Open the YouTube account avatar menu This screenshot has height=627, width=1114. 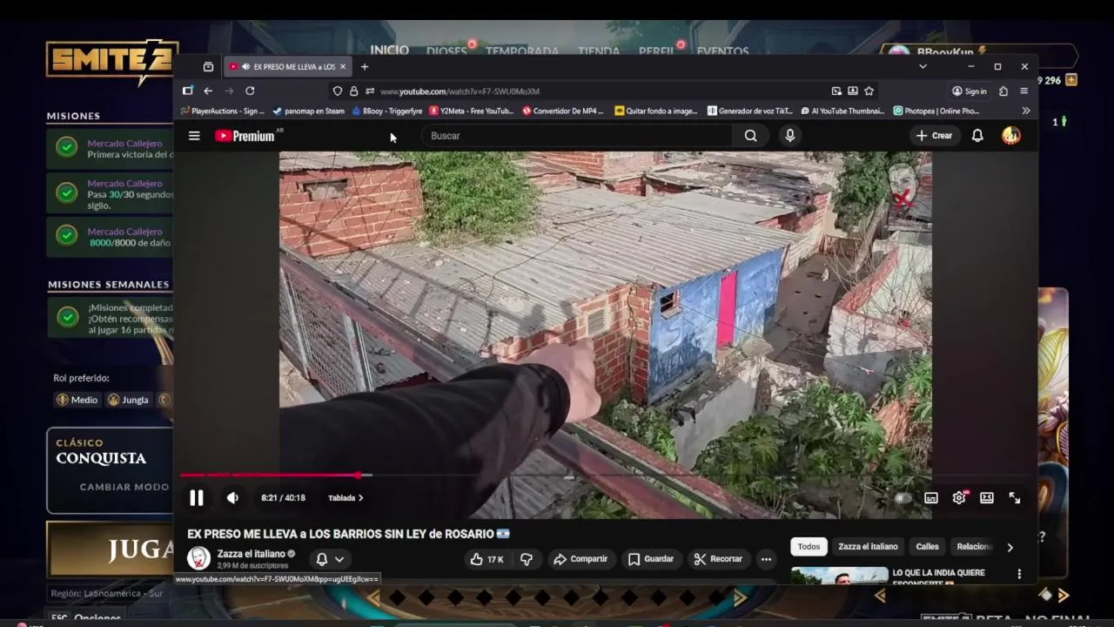pyautogui.click(x=1010, y=136)
